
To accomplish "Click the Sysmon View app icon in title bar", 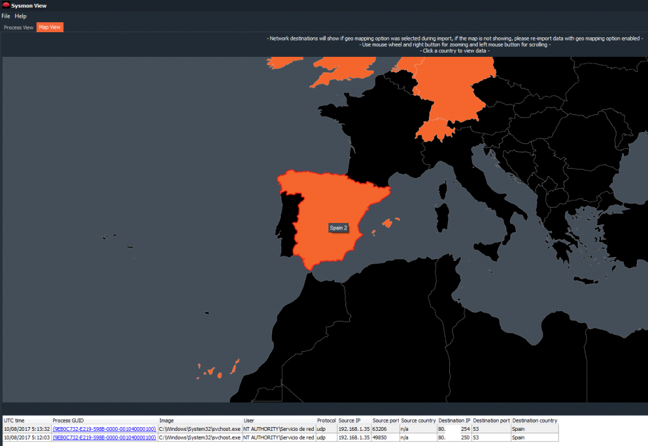I will [6, 6].
